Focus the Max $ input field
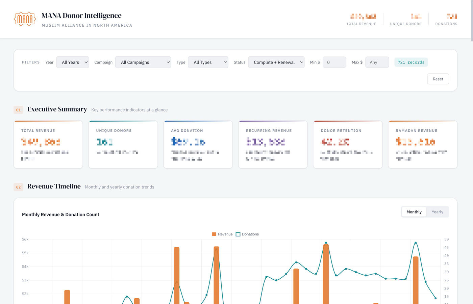Screen dimensions: 473x304 377,62
